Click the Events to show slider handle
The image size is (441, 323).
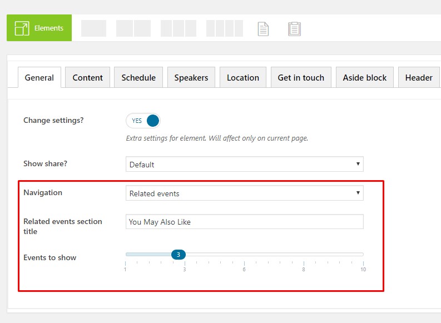click(x=178, y=255)
